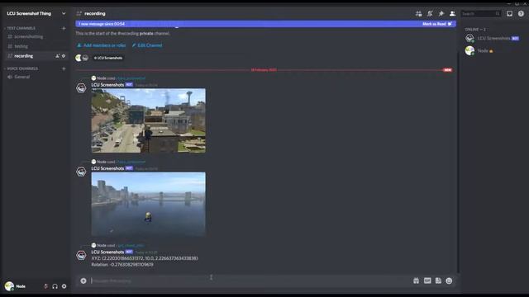Open the GIF picker

tap(427, 280)
